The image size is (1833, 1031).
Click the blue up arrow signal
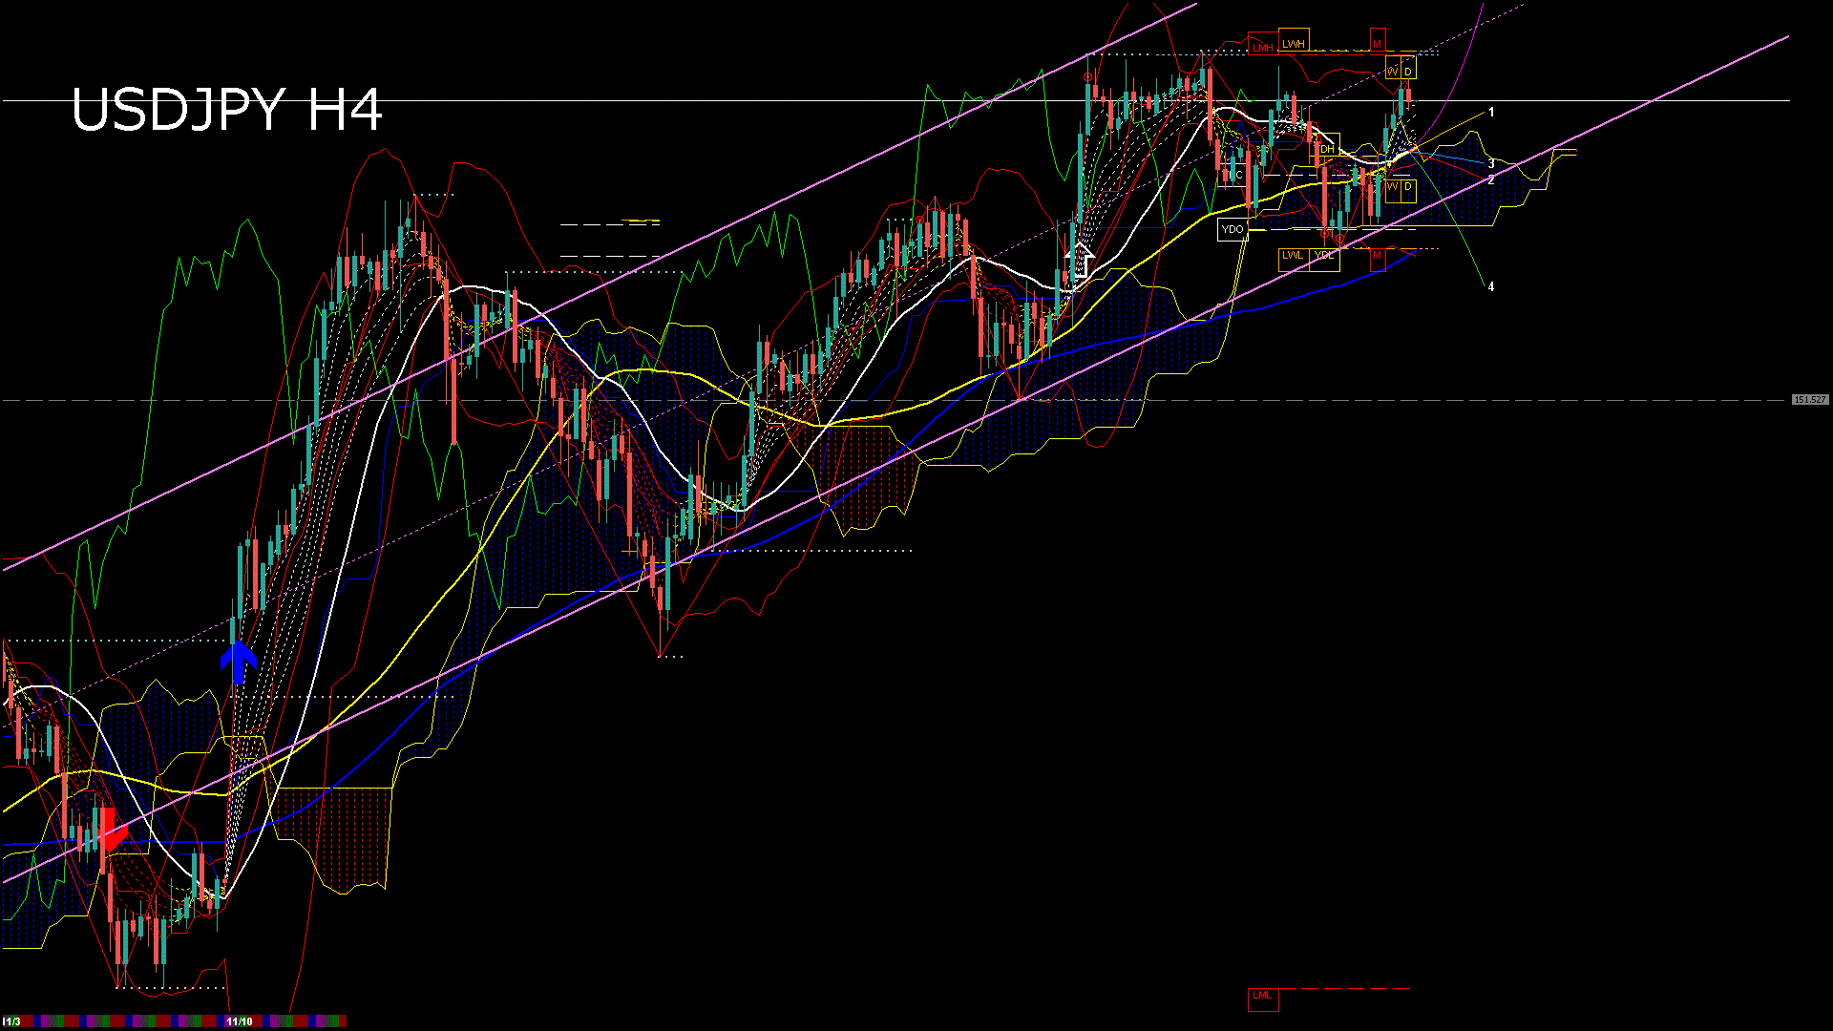pyautogui.click(x=239, y=661)
